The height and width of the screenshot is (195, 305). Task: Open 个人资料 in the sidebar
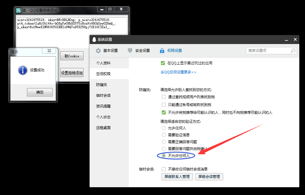tap(109, 63)
